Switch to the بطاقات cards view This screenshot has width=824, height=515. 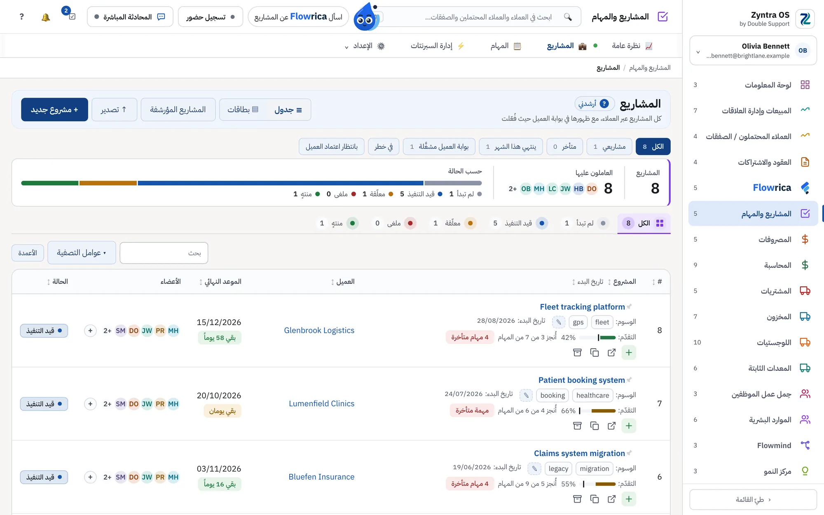coord(243,110)
